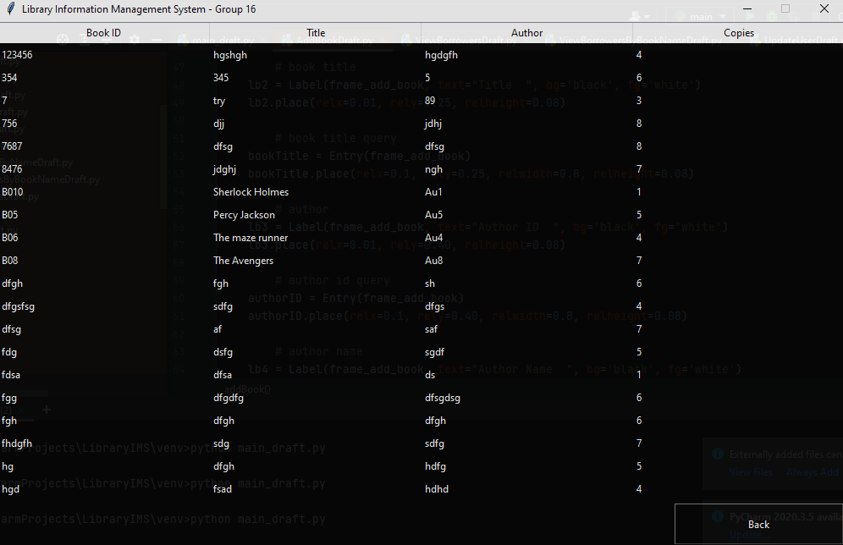The height and width of the screenshot is (545, 843).
Task: Select the author 'dfsgdsg'
Action: click(443, 398)
